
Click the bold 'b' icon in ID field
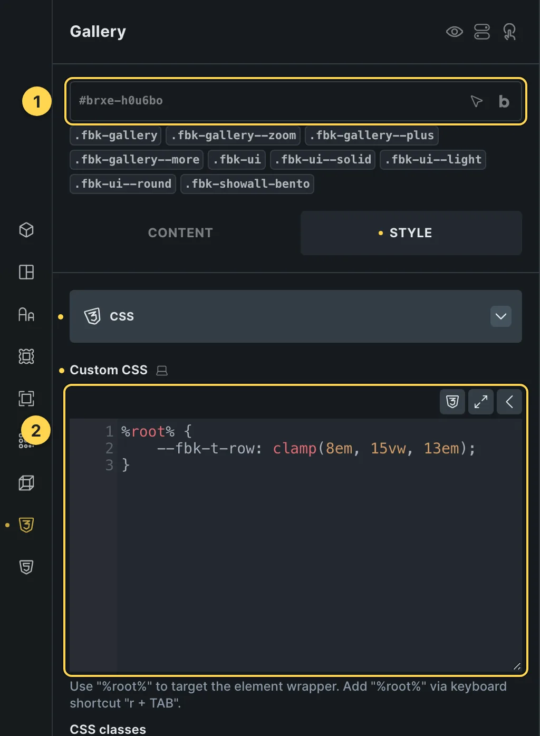coord(504,101)
